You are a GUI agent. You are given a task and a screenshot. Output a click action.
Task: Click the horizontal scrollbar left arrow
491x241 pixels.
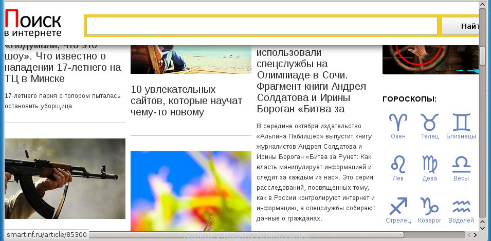click(469, 235)
